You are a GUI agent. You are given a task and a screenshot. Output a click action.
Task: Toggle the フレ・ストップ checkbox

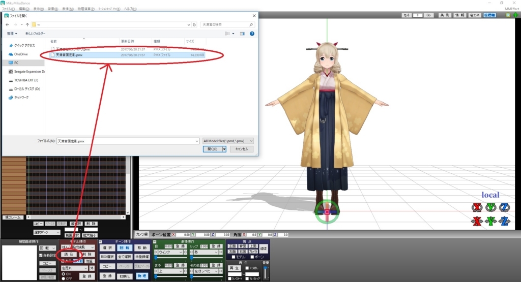click(247, 278)
